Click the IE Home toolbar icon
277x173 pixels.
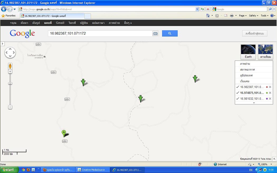208,16
